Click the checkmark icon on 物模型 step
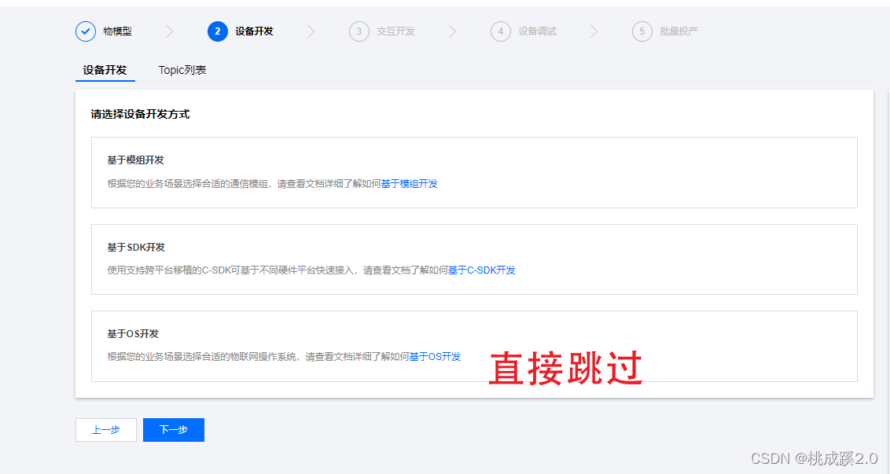890x474 pixels. 86,31
